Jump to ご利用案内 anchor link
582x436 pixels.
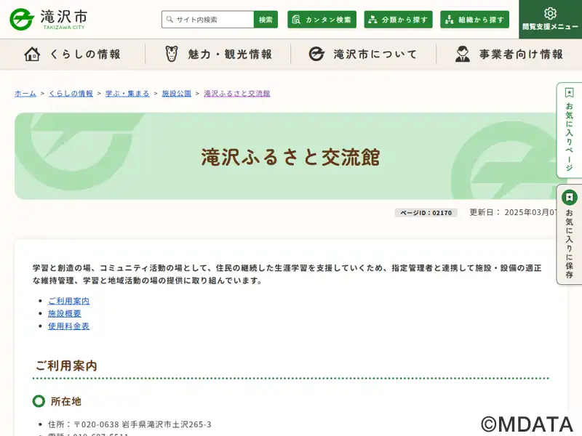coord(68,301)
